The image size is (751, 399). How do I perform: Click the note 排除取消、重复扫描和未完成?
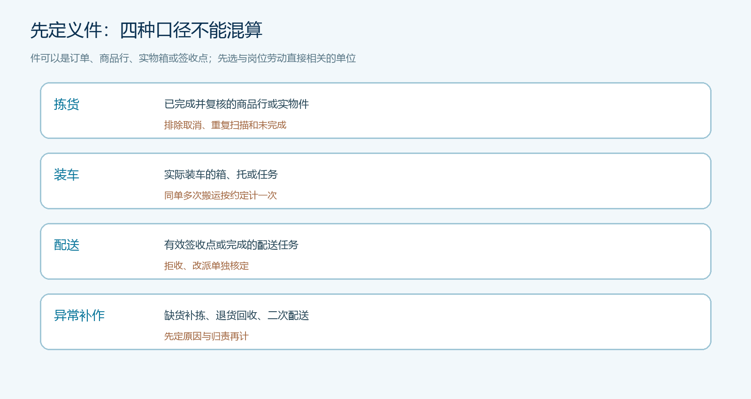pos(225,125)
